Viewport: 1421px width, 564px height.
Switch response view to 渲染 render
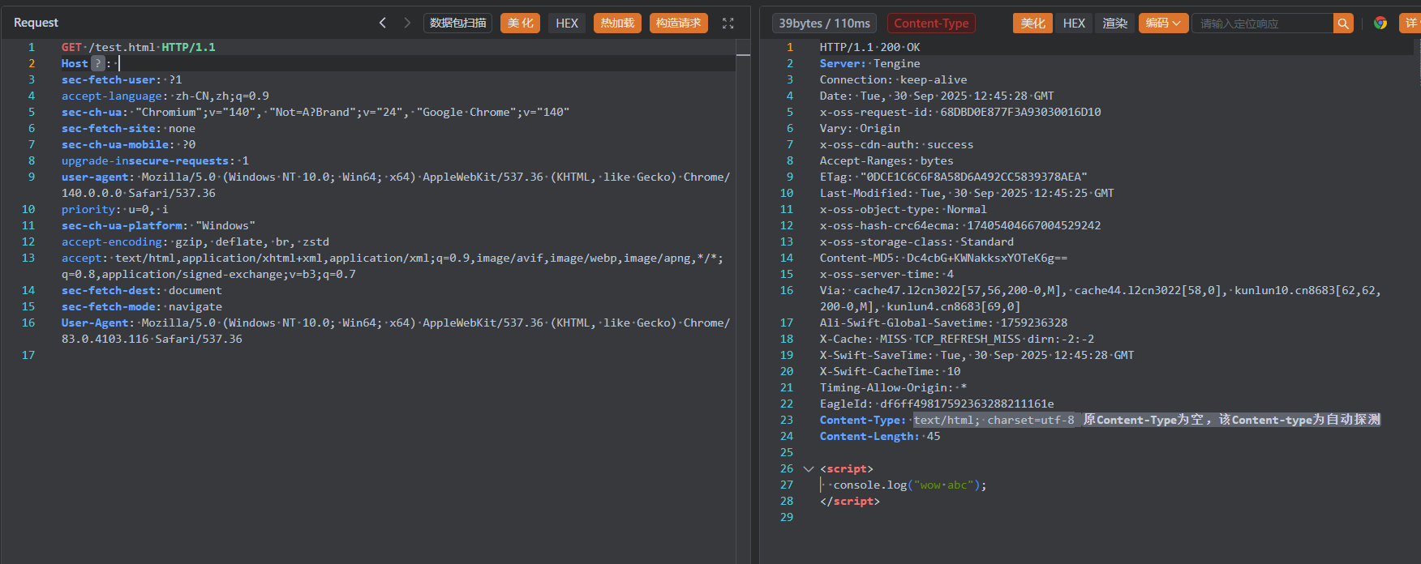coord(1114,23)
